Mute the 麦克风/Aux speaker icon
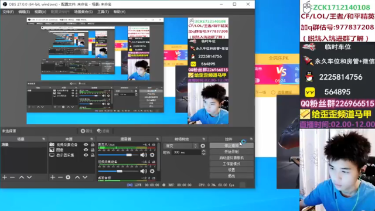The width and height of the screenshot is (375, 211). click(x=144, y=155)
